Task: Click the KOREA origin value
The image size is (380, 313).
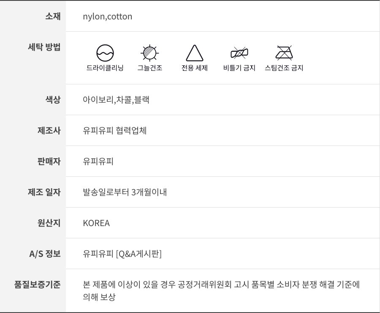Action: [96, 223]
